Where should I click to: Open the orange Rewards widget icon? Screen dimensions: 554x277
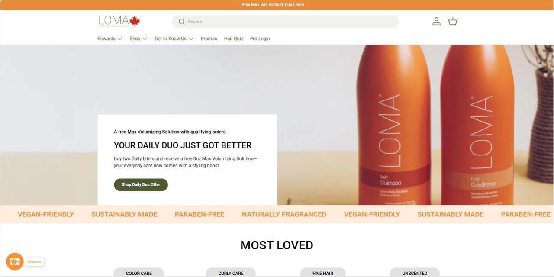[15, 261]
